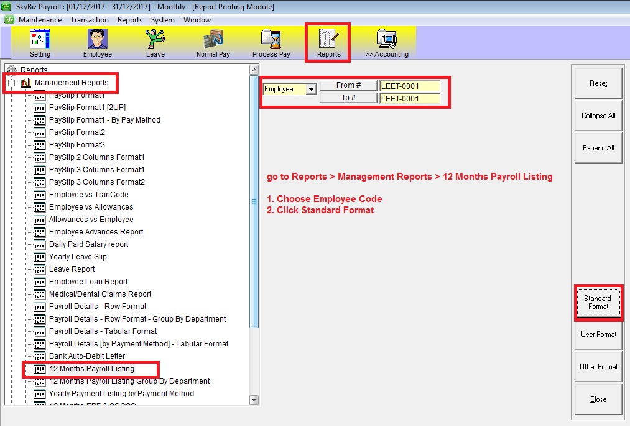Select 12 Months Payroll Listing report
Screen dimensions: 630x426
[x=91, y=369]
